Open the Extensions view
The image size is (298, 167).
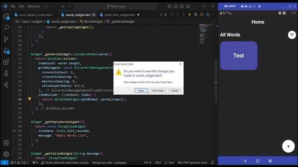click(6, 62)
